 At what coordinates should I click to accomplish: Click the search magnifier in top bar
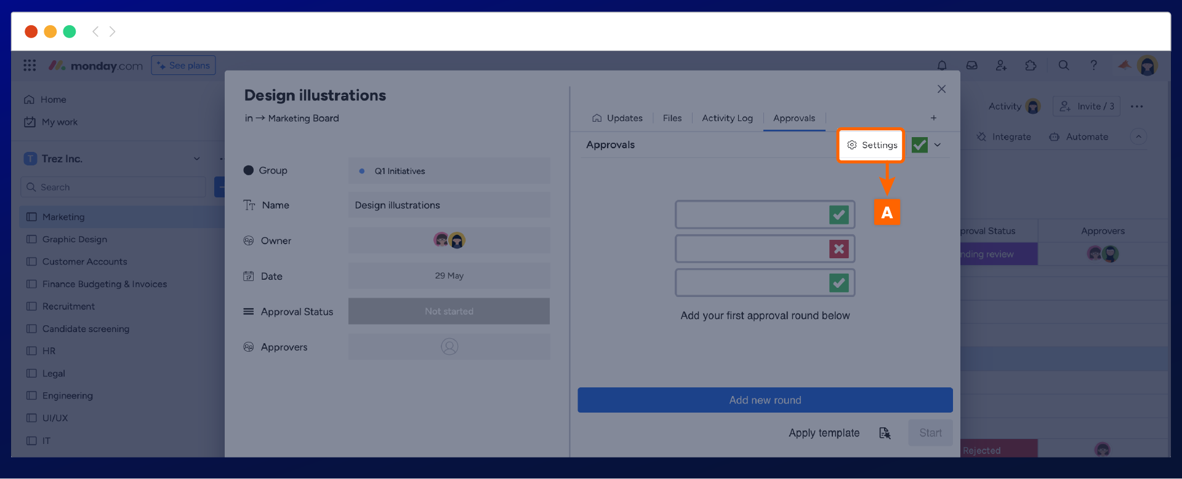[x=1063, y=65]
